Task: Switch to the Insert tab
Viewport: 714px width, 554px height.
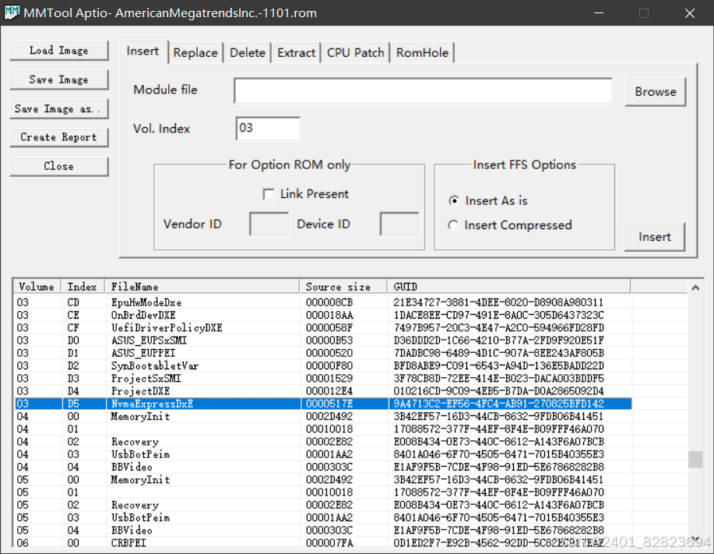Action: (x=143, y=51)
